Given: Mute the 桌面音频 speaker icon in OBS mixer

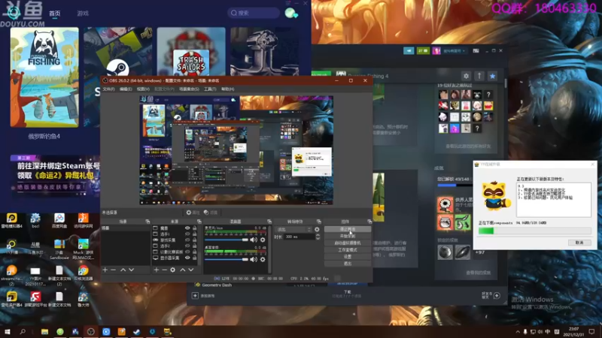Looking at the screenshot, I should [x=254, y=259].
